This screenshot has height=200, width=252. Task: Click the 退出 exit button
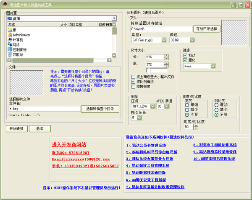pyautogui.click(x=40, y=128)
